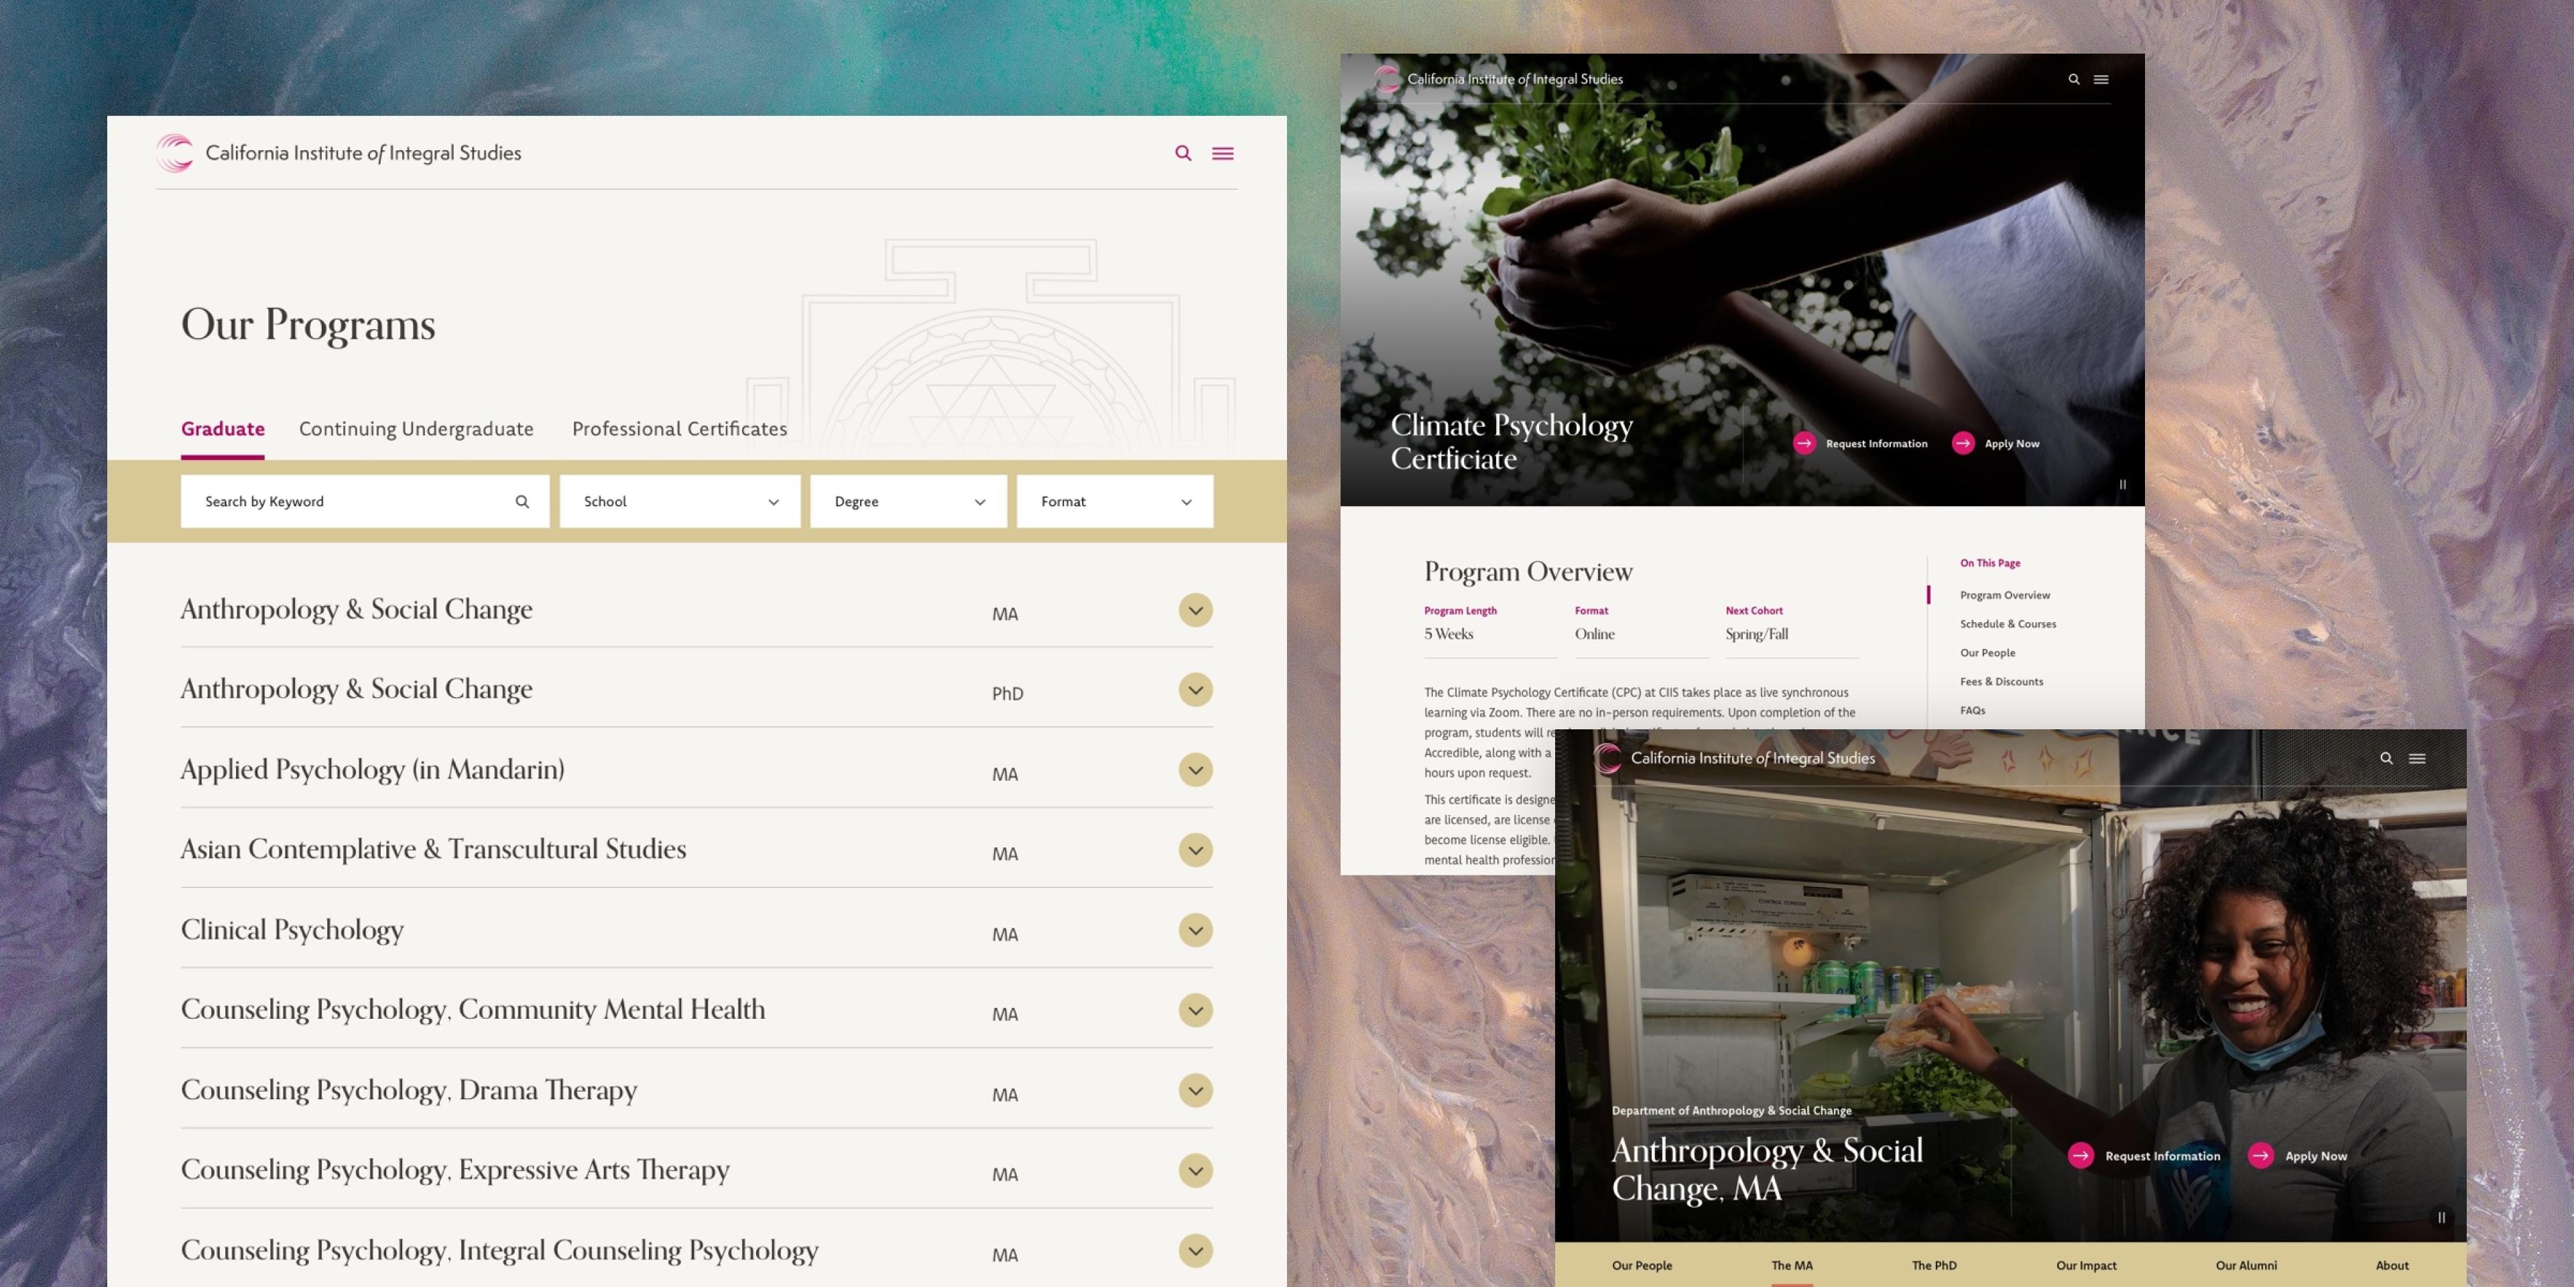Open hamburger menu on Anthropology MA page
The image size is (2574, 1287).
click(2416, 758)
